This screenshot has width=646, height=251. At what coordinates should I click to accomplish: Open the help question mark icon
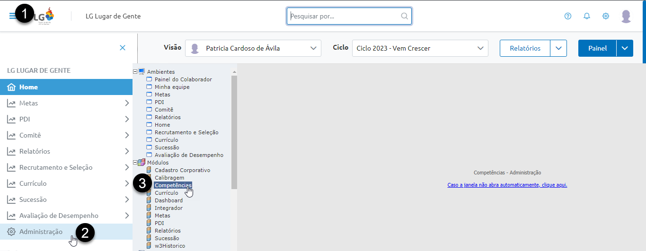pos(568,16)
